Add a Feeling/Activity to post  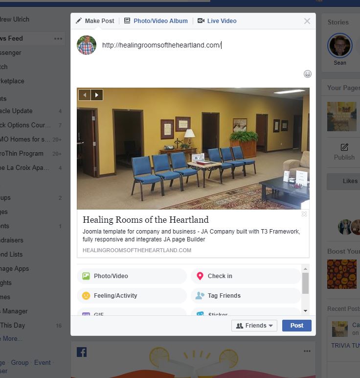coord(132,296)
